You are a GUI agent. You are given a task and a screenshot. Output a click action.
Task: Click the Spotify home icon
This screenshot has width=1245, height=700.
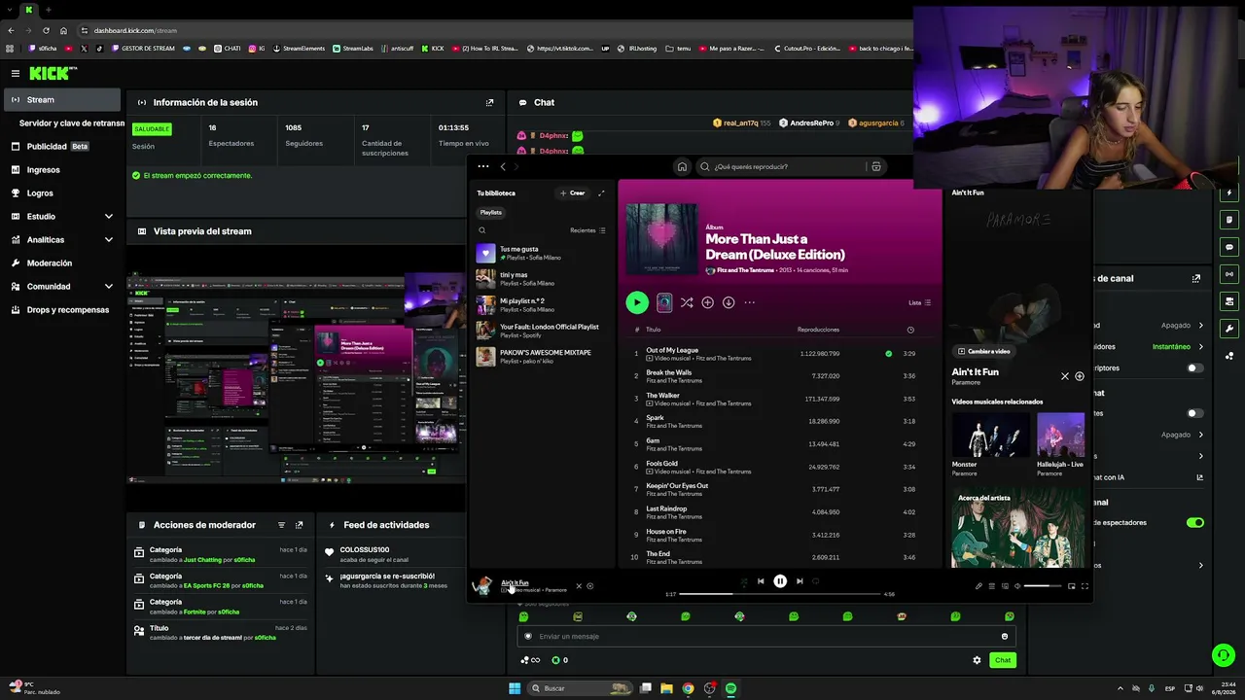click(x=682, y=166)
